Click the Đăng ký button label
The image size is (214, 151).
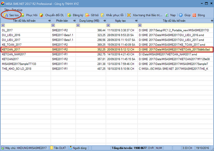point(78,15)
